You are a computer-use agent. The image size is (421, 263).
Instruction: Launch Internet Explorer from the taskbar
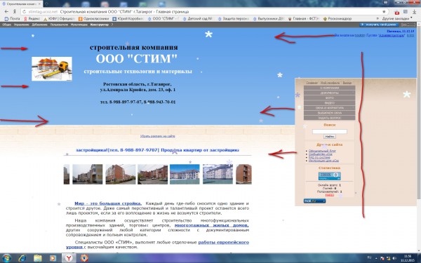[x=22, y=258]
